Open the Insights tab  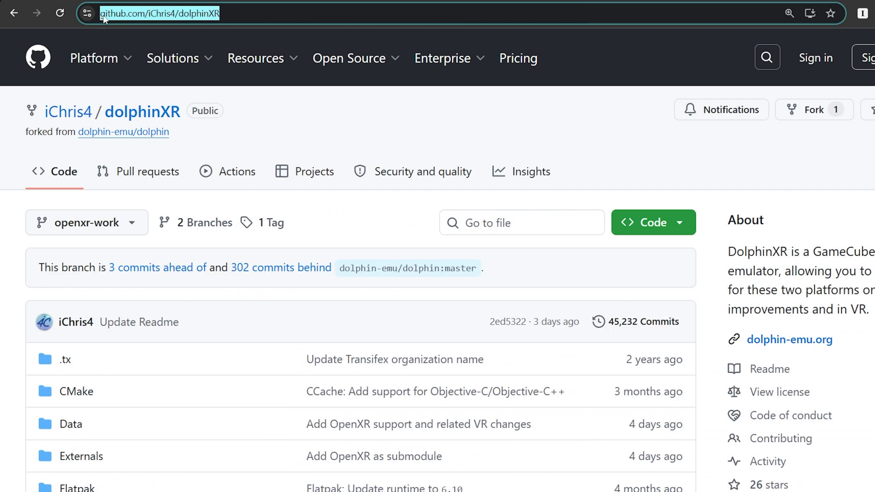click(x=521, y=171)
